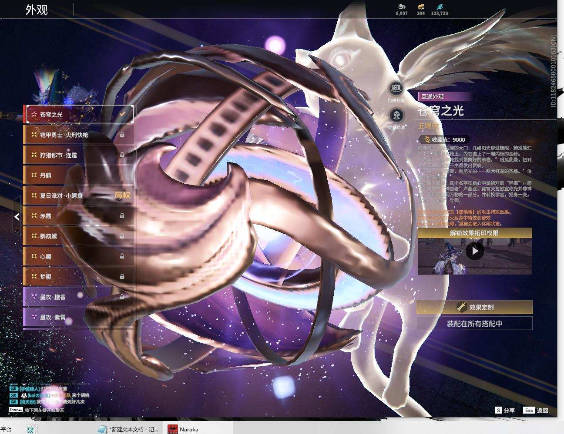Choose the 丹鹤 skin from the list
This screenshot has height=434, width=564.
[79, 175]
